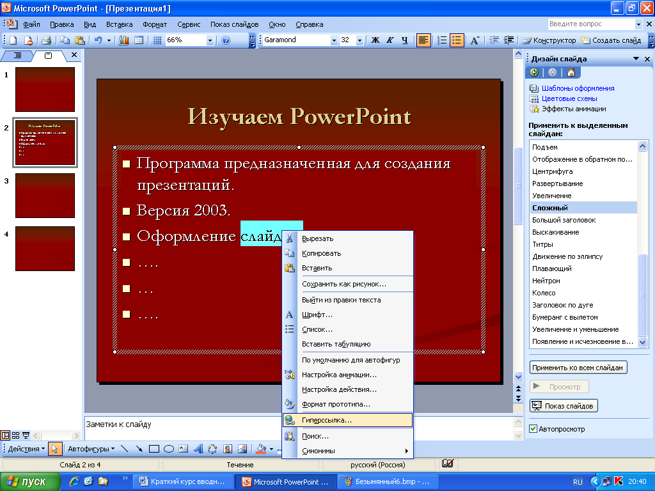Click the Print icon in the toolbar
The image size is (655, 491).
tap(46, 40)
